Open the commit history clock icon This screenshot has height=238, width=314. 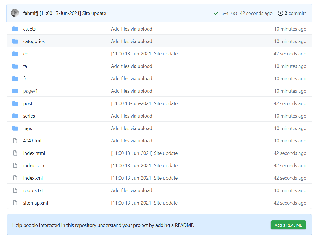pyautogui.click(x=280, y=13)
